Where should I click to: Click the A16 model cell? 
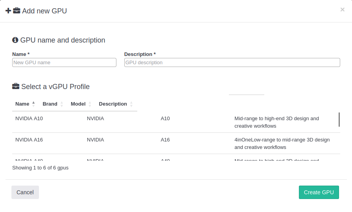click(x=165, y=139)
